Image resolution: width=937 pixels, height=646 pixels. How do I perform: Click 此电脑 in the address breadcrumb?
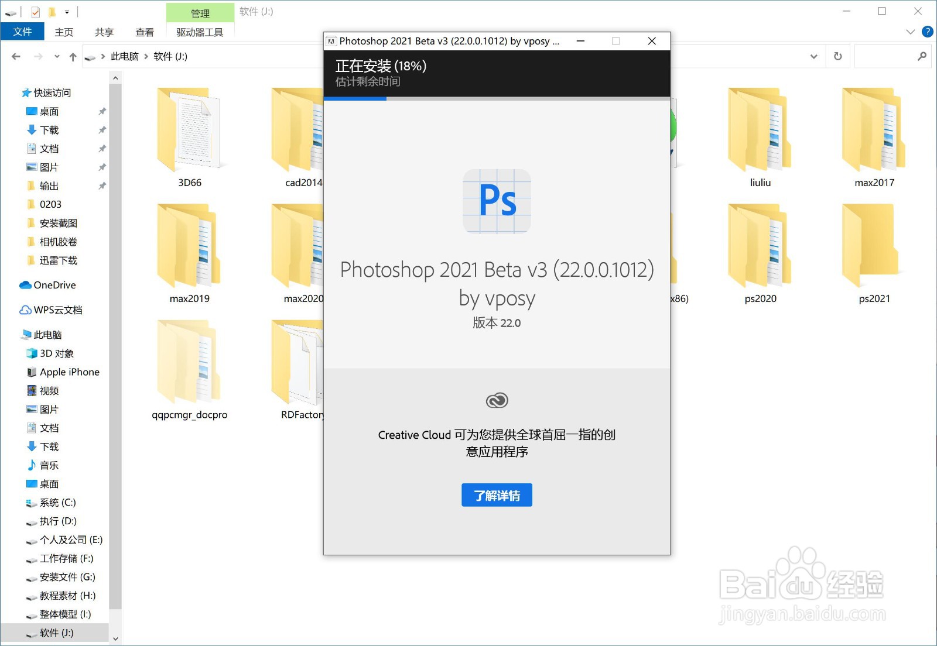pos(125,56)
